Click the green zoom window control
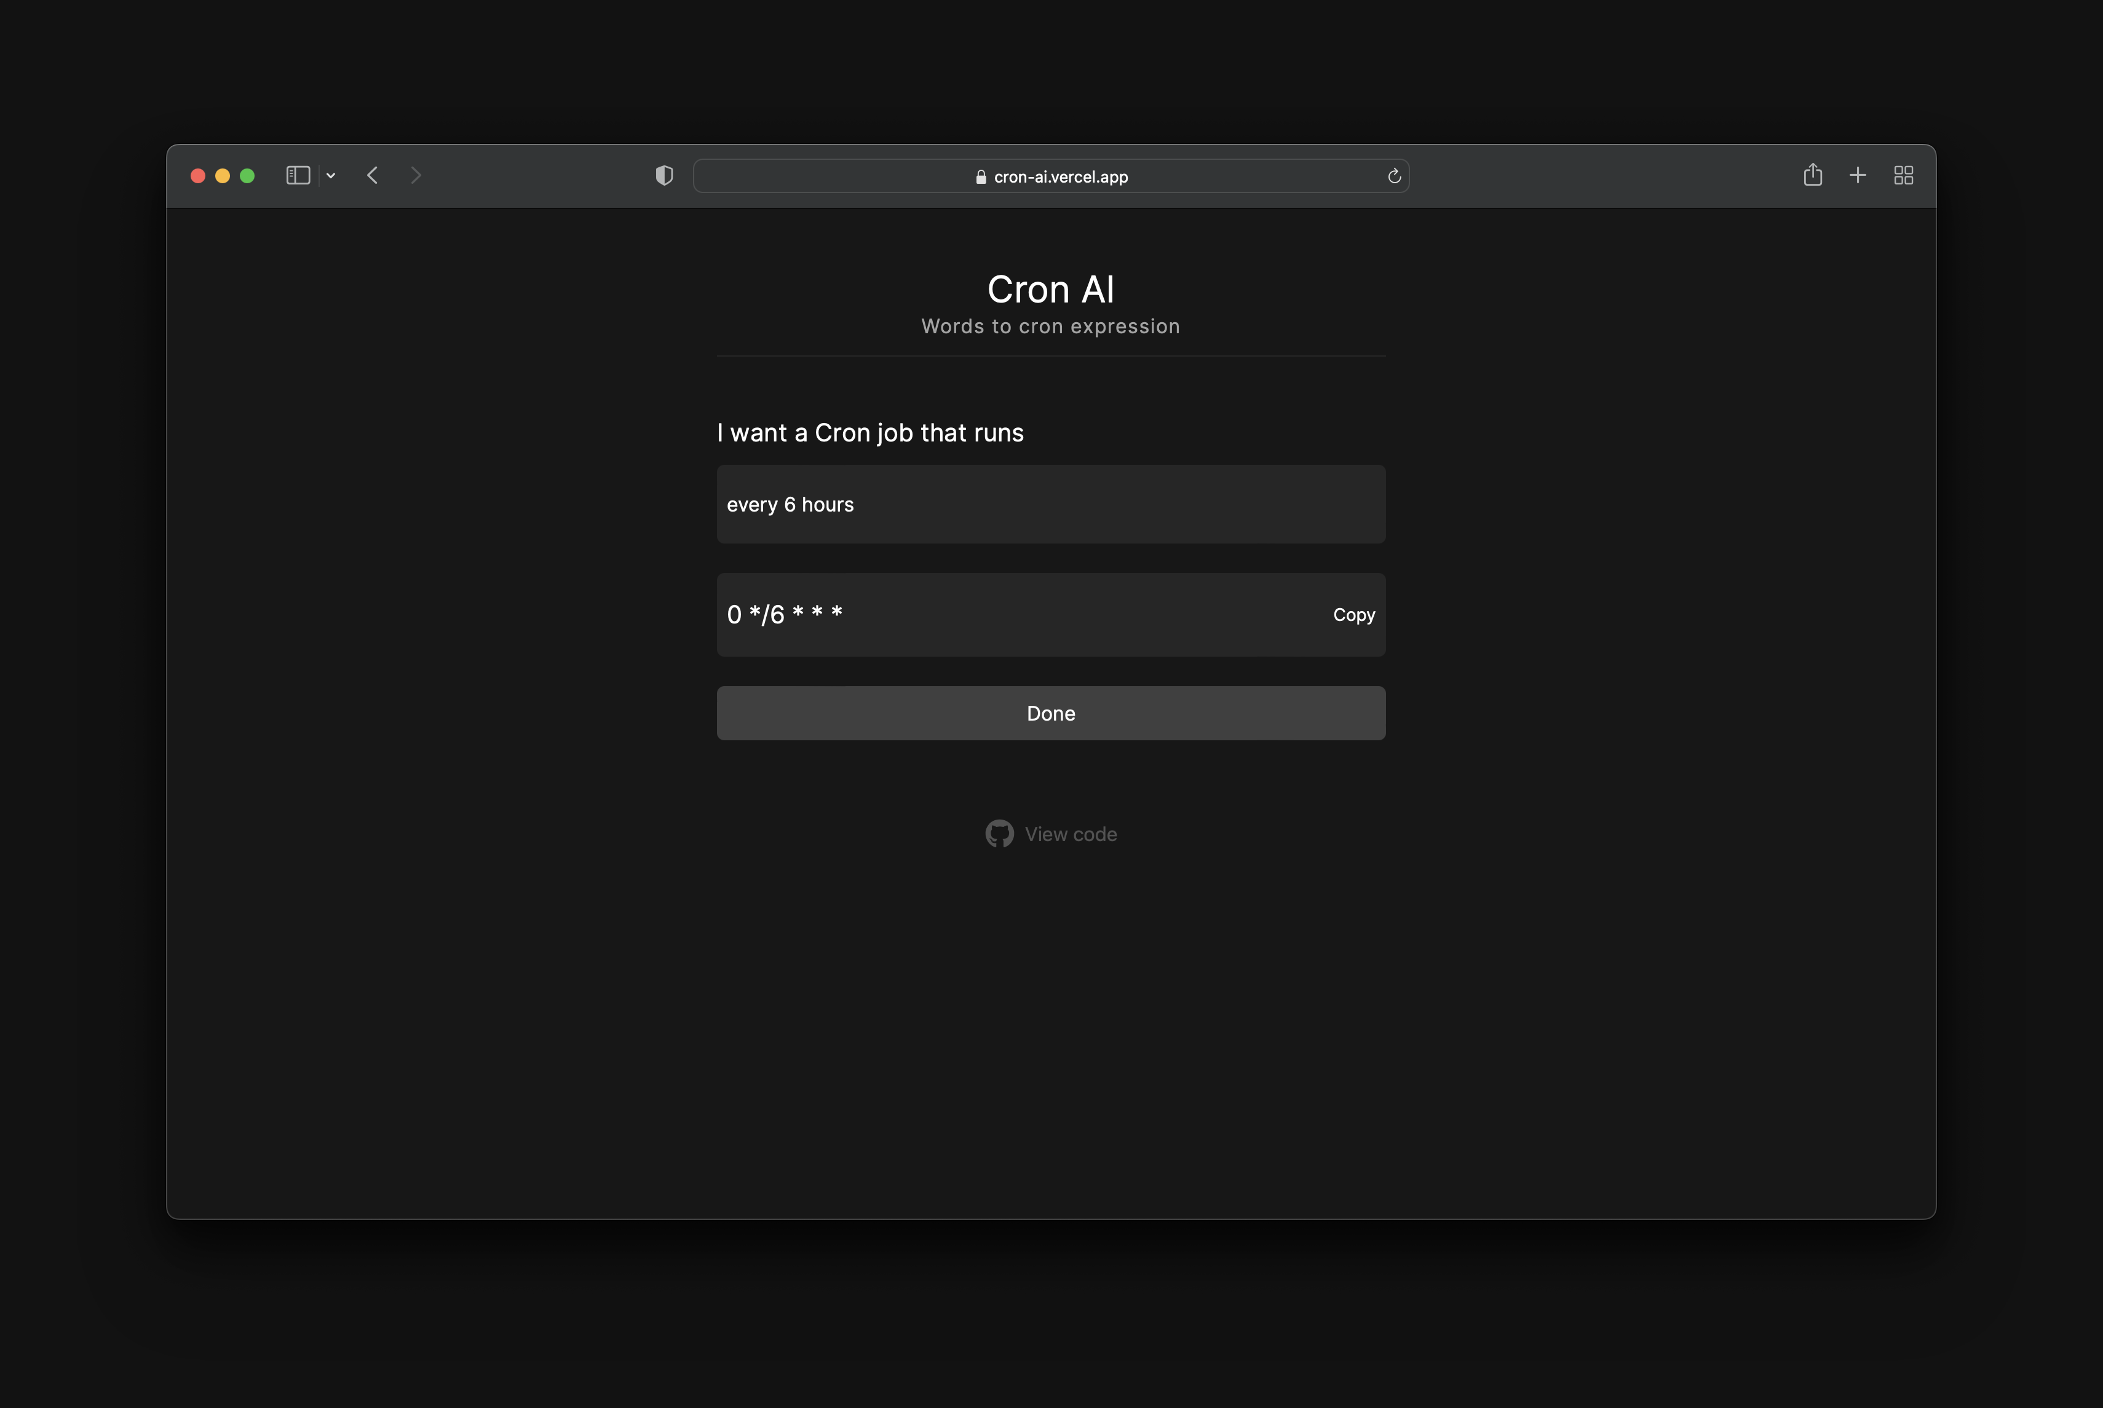This screenshot has width=2103, height=1408. [248, 175]
